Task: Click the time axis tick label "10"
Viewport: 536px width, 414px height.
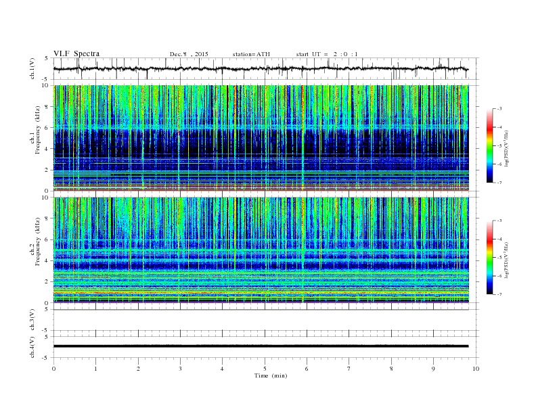Action: coord(476,369)
